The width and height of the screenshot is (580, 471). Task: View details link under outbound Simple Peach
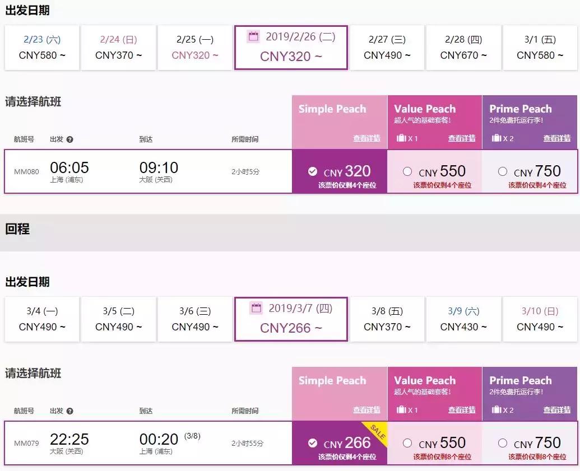pyautogui.click(x=366, y=138)
